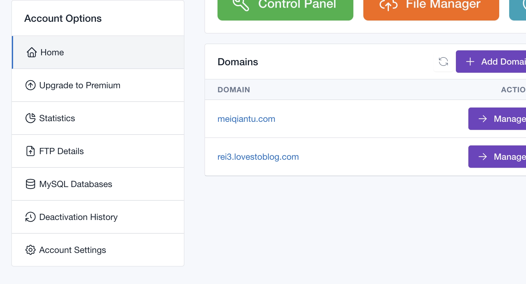Click the Deactivation History clock icon
Viewport: 526px width, 284px height.
(31, 217)
